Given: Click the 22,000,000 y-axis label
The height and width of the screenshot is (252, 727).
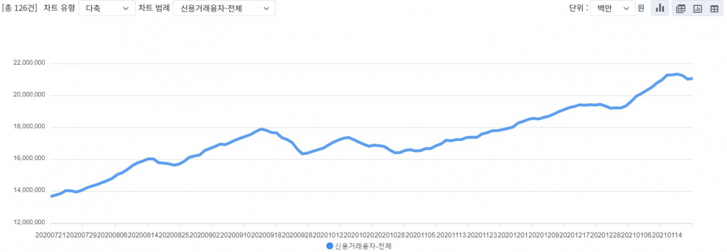Looking at the screenshot, I should pyautogui.click(x=30, y=63).
